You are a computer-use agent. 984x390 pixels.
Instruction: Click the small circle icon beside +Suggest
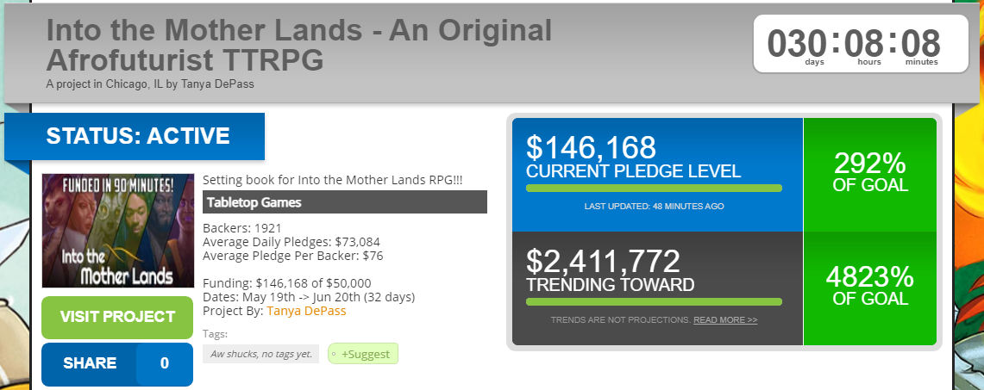point(334,354)
